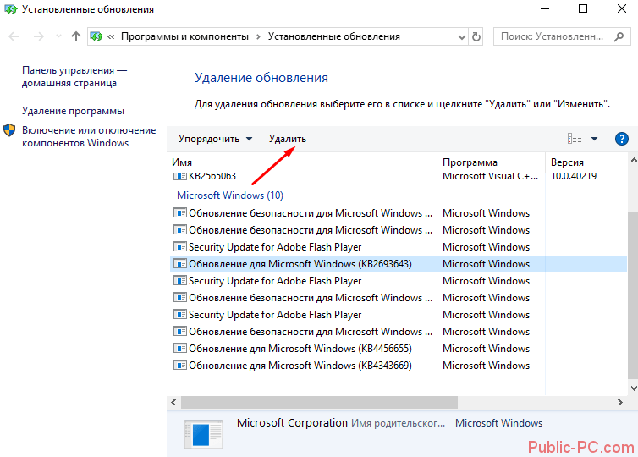Click the vertical scrollbar down arrow

634,388
